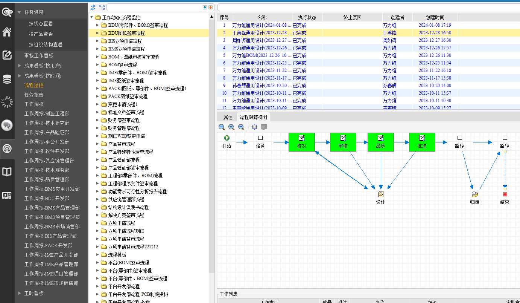
Task: Expand the 工时看板 menu group
Action: [x=20, y=293]
